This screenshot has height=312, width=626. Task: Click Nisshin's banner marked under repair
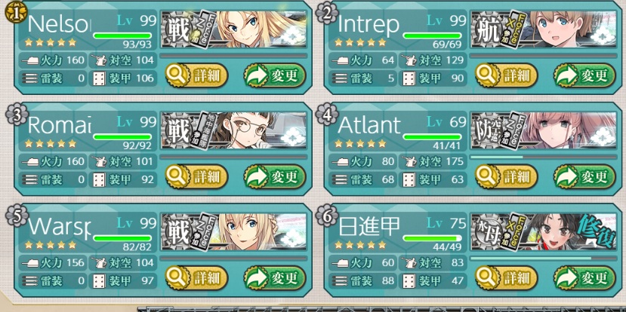544,232
